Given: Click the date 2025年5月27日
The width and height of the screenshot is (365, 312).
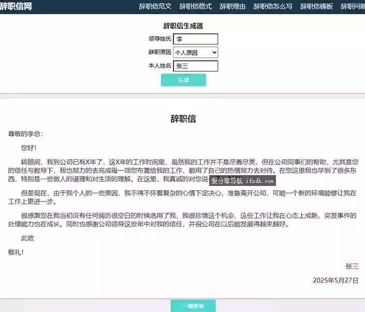Looking at the screenshot, I should pos(335,280).
